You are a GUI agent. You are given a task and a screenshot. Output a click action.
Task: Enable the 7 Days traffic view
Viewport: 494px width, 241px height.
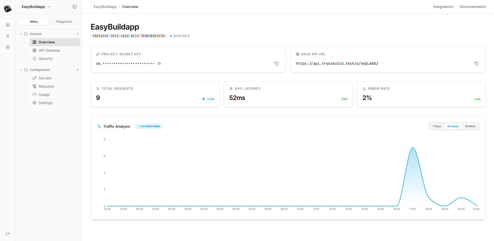(437, 126)
